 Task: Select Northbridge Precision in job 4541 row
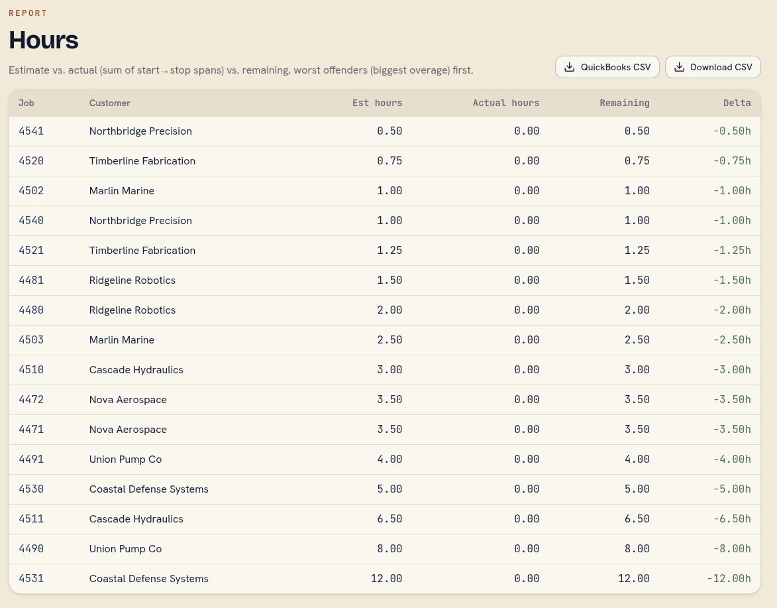[140, 131]
